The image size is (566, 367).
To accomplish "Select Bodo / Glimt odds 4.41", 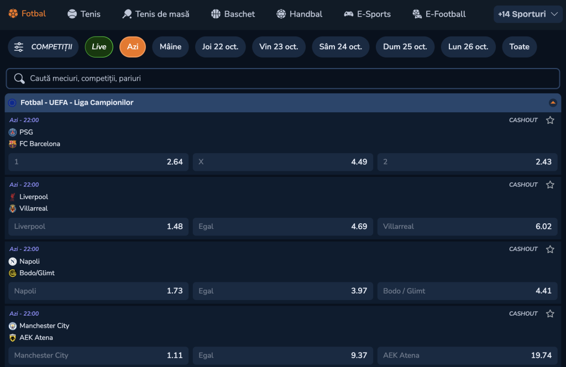I will pyautogui.click(x=467, y=291).
